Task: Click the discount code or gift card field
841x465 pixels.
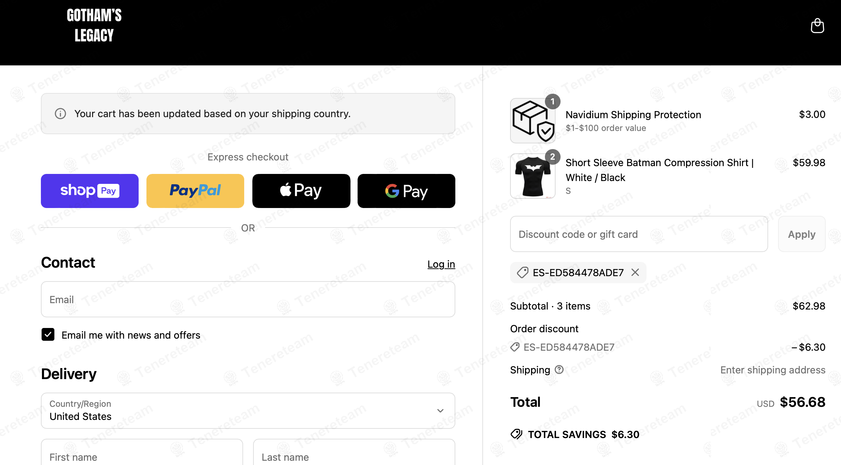Action: click(639, 234)
